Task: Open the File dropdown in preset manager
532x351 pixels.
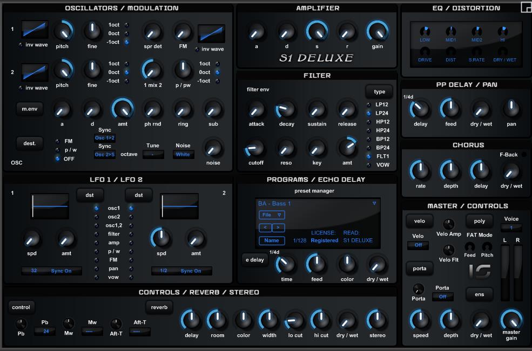Action: [x=272, y=215]
